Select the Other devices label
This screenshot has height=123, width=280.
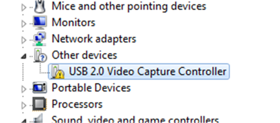pos(84,55)
